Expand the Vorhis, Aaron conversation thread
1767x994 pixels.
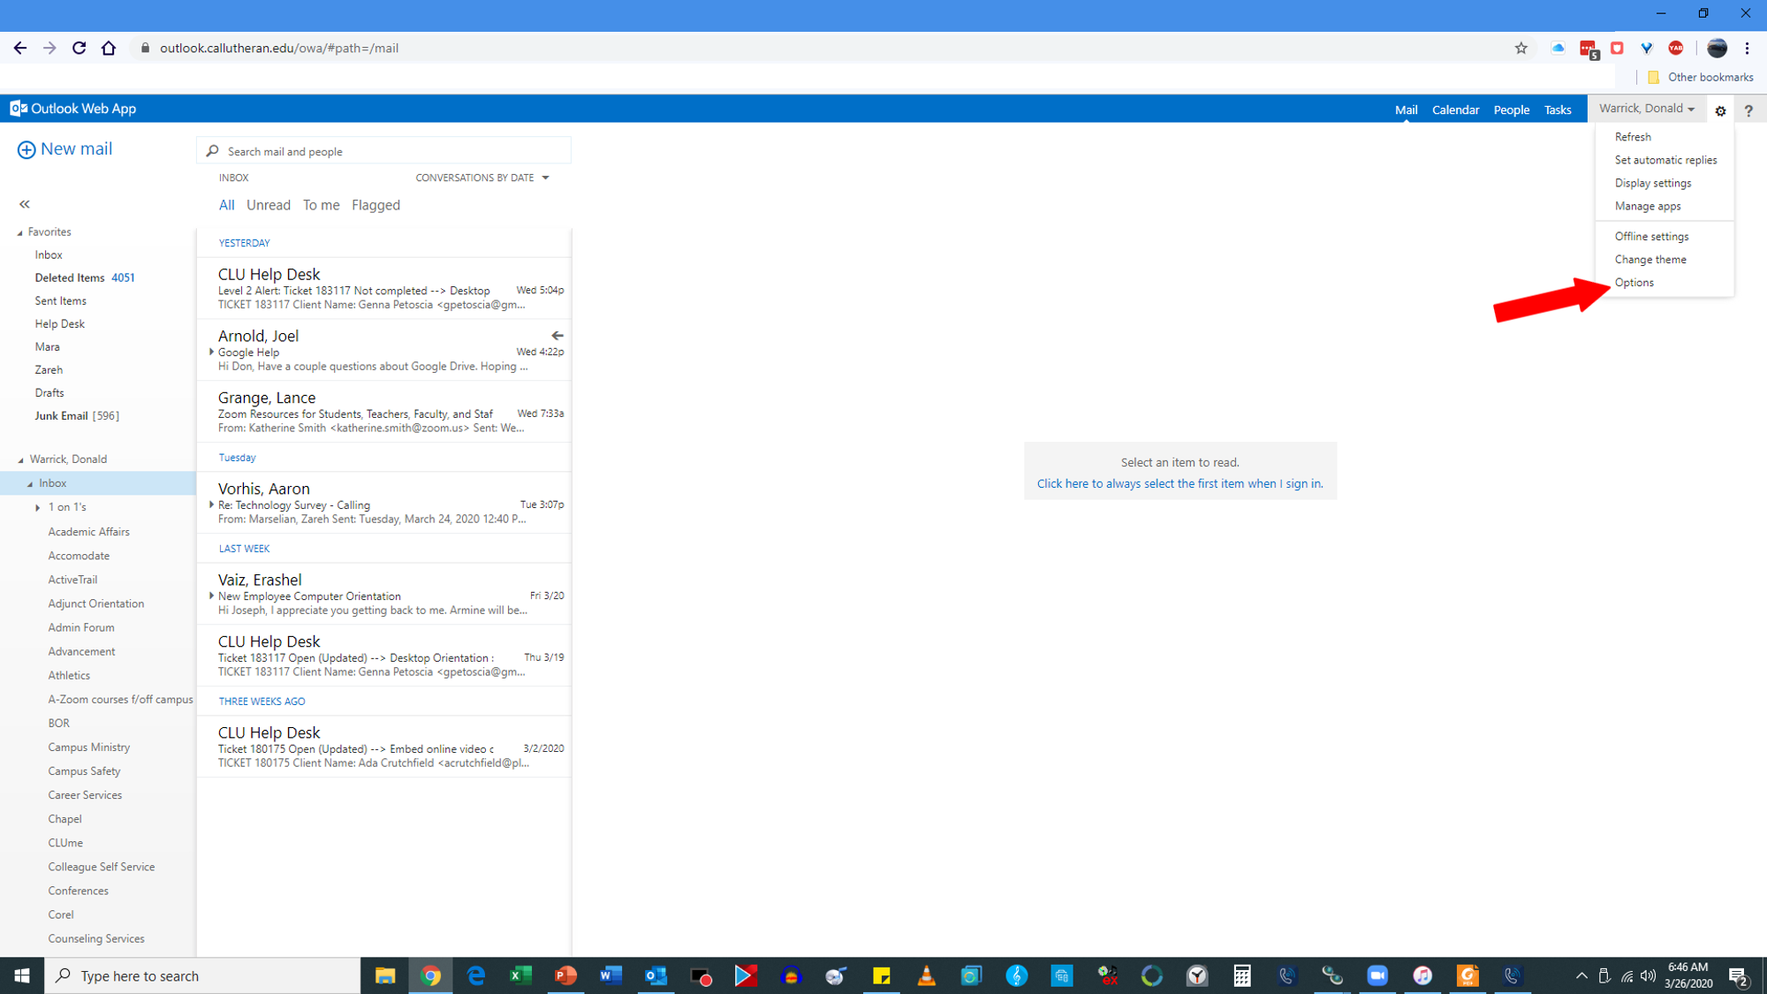tap(211, 505)
